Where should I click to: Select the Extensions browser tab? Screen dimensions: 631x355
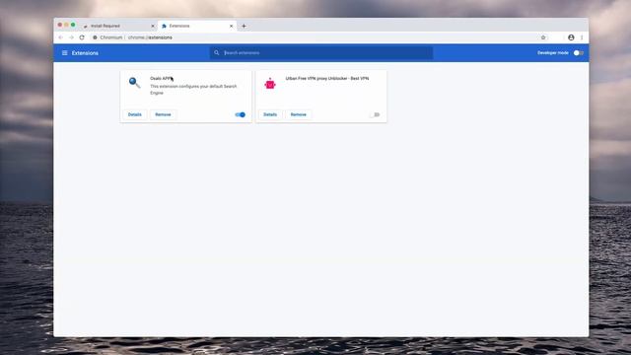[x=196, y=26]
